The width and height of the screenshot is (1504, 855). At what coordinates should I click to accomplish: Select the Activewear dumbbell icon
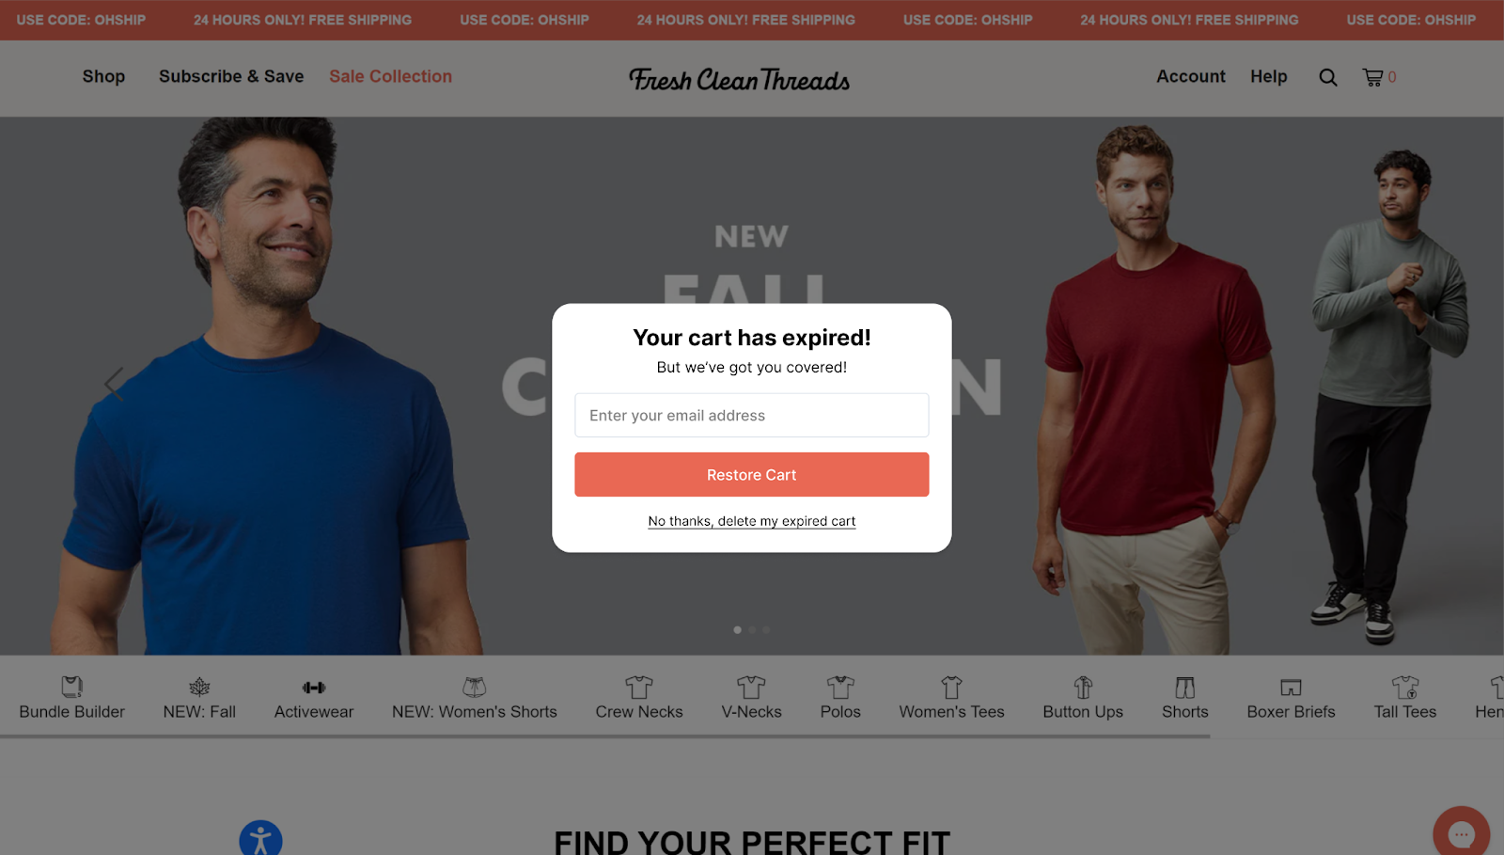(x=314, y=688)
